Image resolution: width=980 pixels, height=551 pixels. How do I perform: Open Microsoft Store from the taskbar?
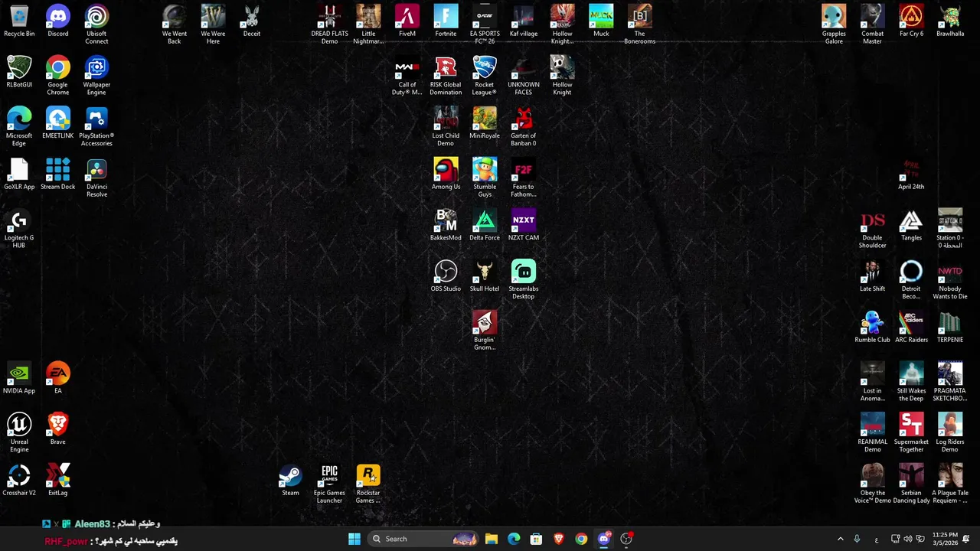536,539
